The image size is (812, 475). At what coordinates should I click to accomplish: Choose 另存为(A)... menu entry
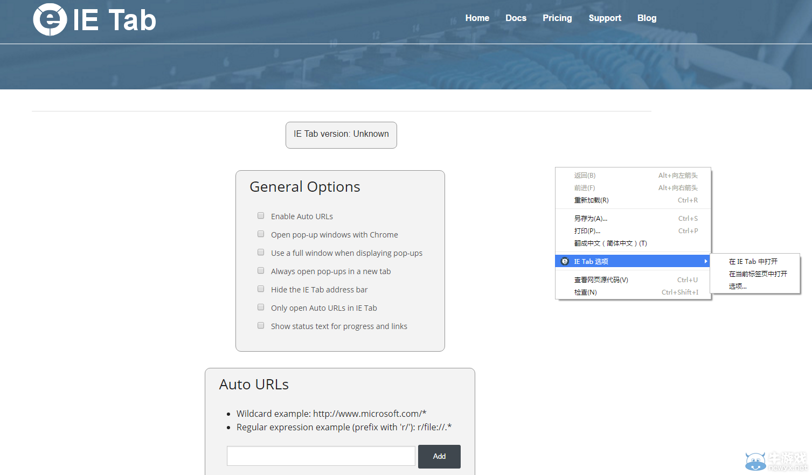633,218
